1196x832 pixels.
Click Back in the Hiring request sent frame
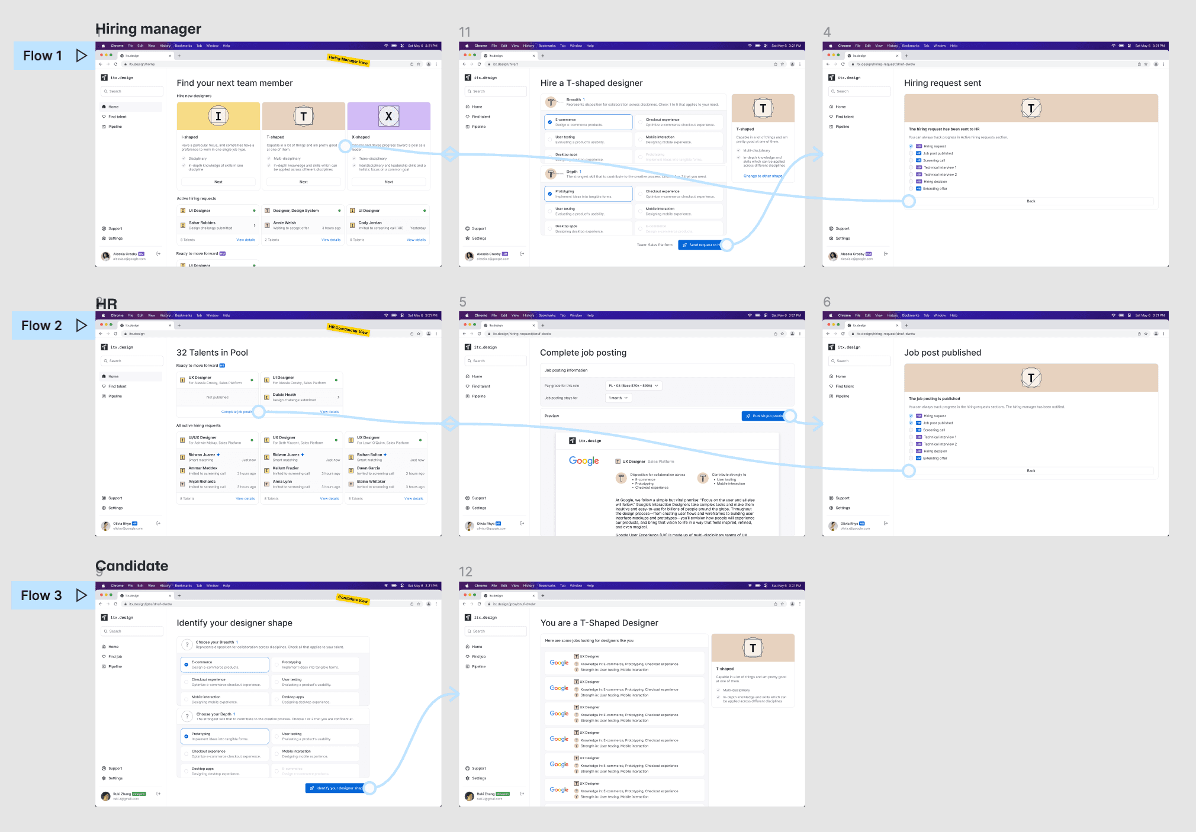click(1031, 201)
